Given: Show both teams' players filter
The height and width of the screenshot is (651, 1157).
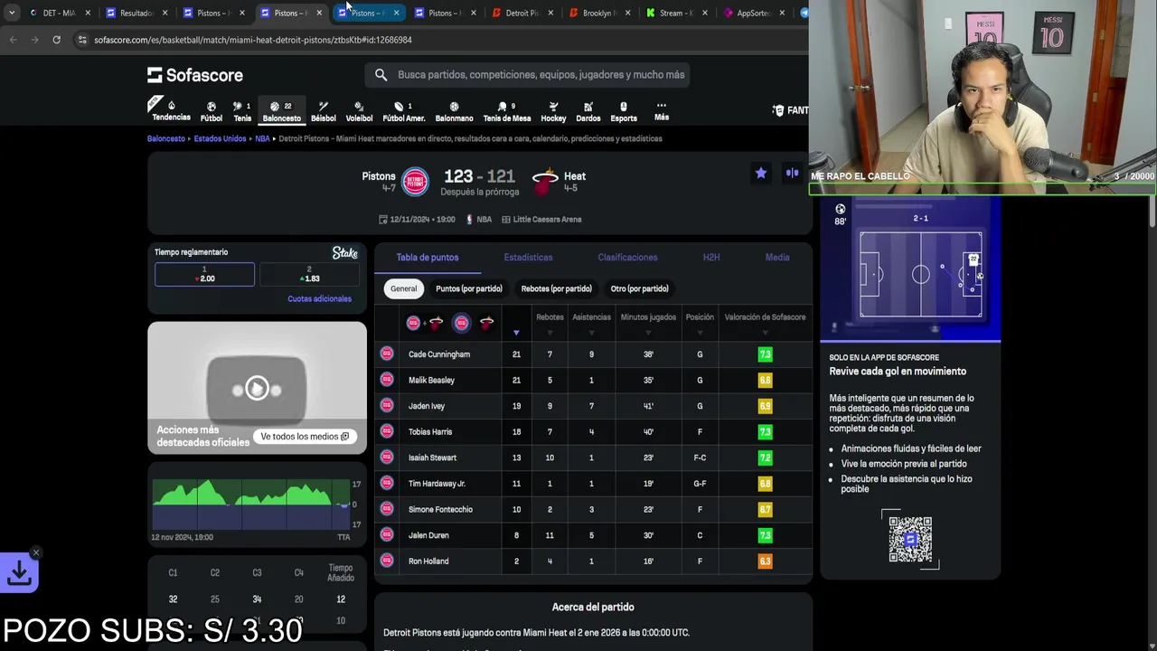Looking at the screenshot, I should pyautogui.click(x=424, y=323).
